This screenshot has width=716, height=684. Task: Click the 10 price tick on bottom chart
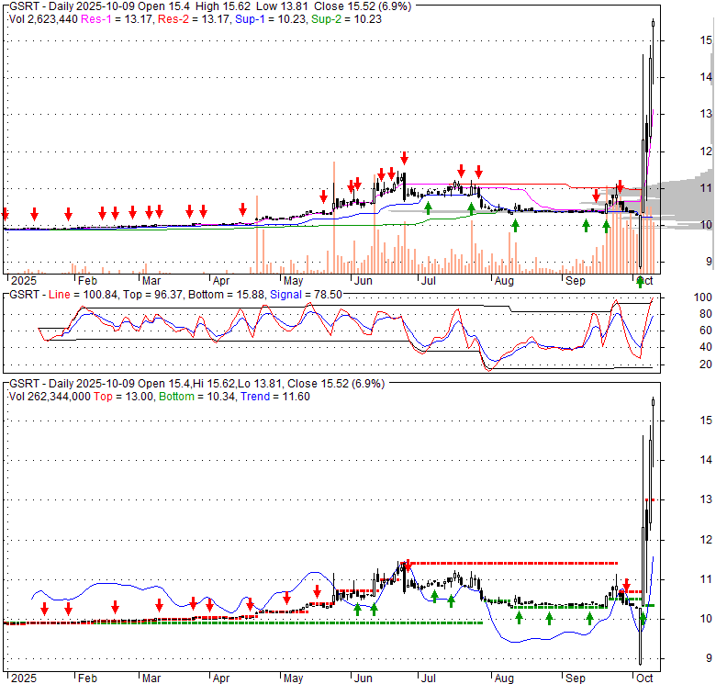point(706,619)
